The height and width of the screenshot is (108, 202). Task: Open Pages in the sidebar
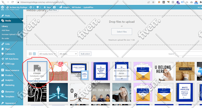pyautogui.click(x=8, y=49)
